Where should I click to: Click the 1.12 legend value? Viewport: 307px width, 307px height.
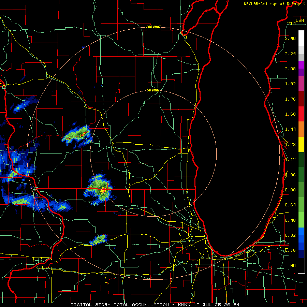[x=290, y=160]
